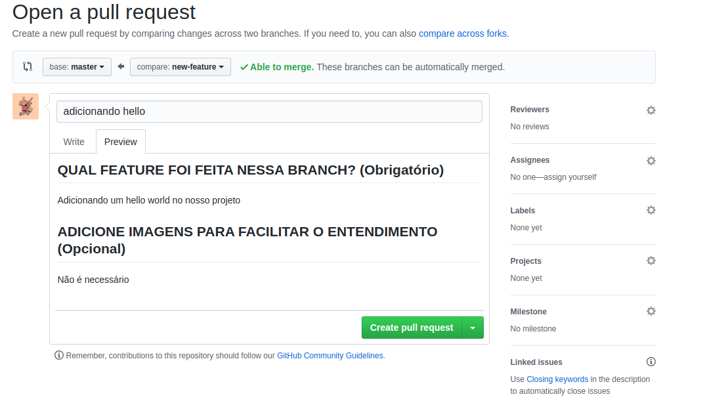This screenshot has height=403, width=726.
Task: Open the compare across forks link
Action: point(462,33)
